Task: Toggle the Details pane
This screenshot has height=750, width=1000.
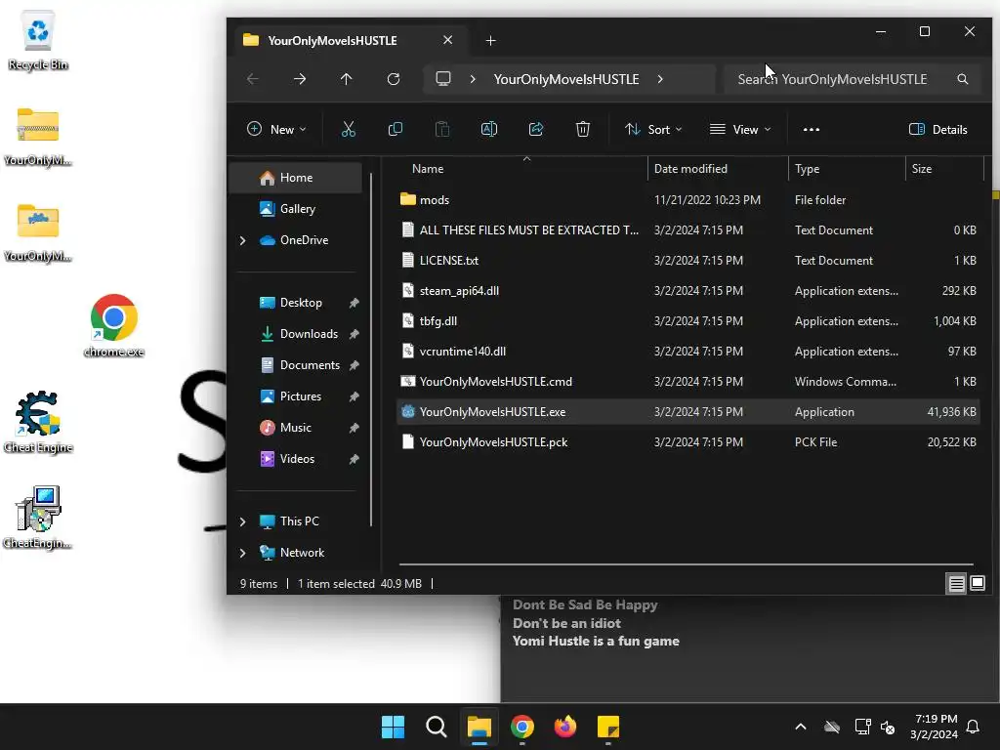Action: (x=938, y=130)
